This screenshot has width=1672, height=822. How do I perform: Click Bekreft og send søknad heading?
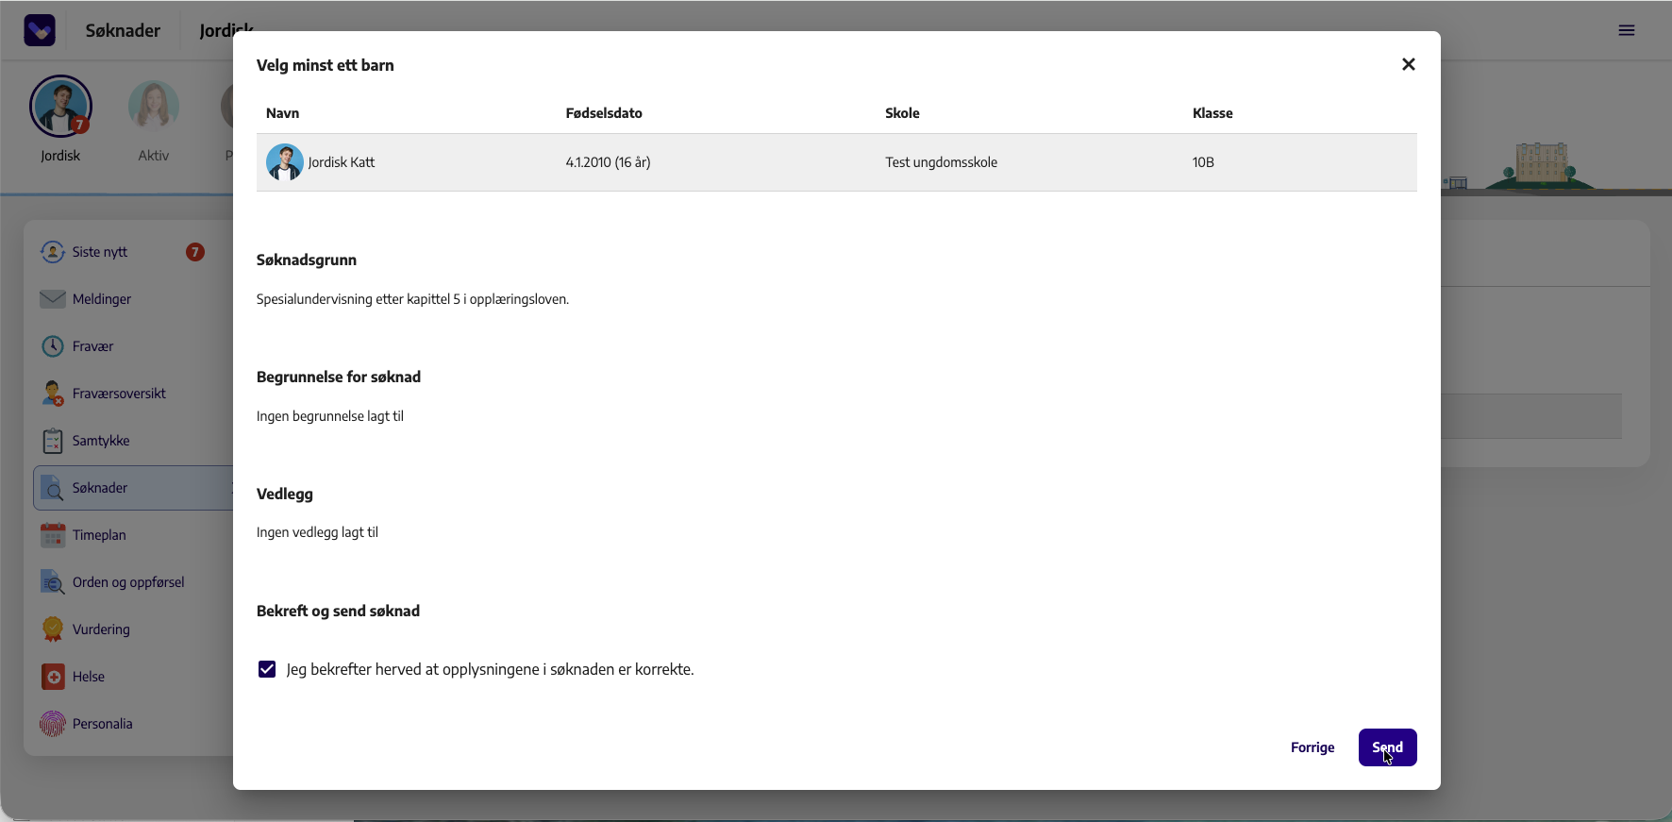point(338,611)
